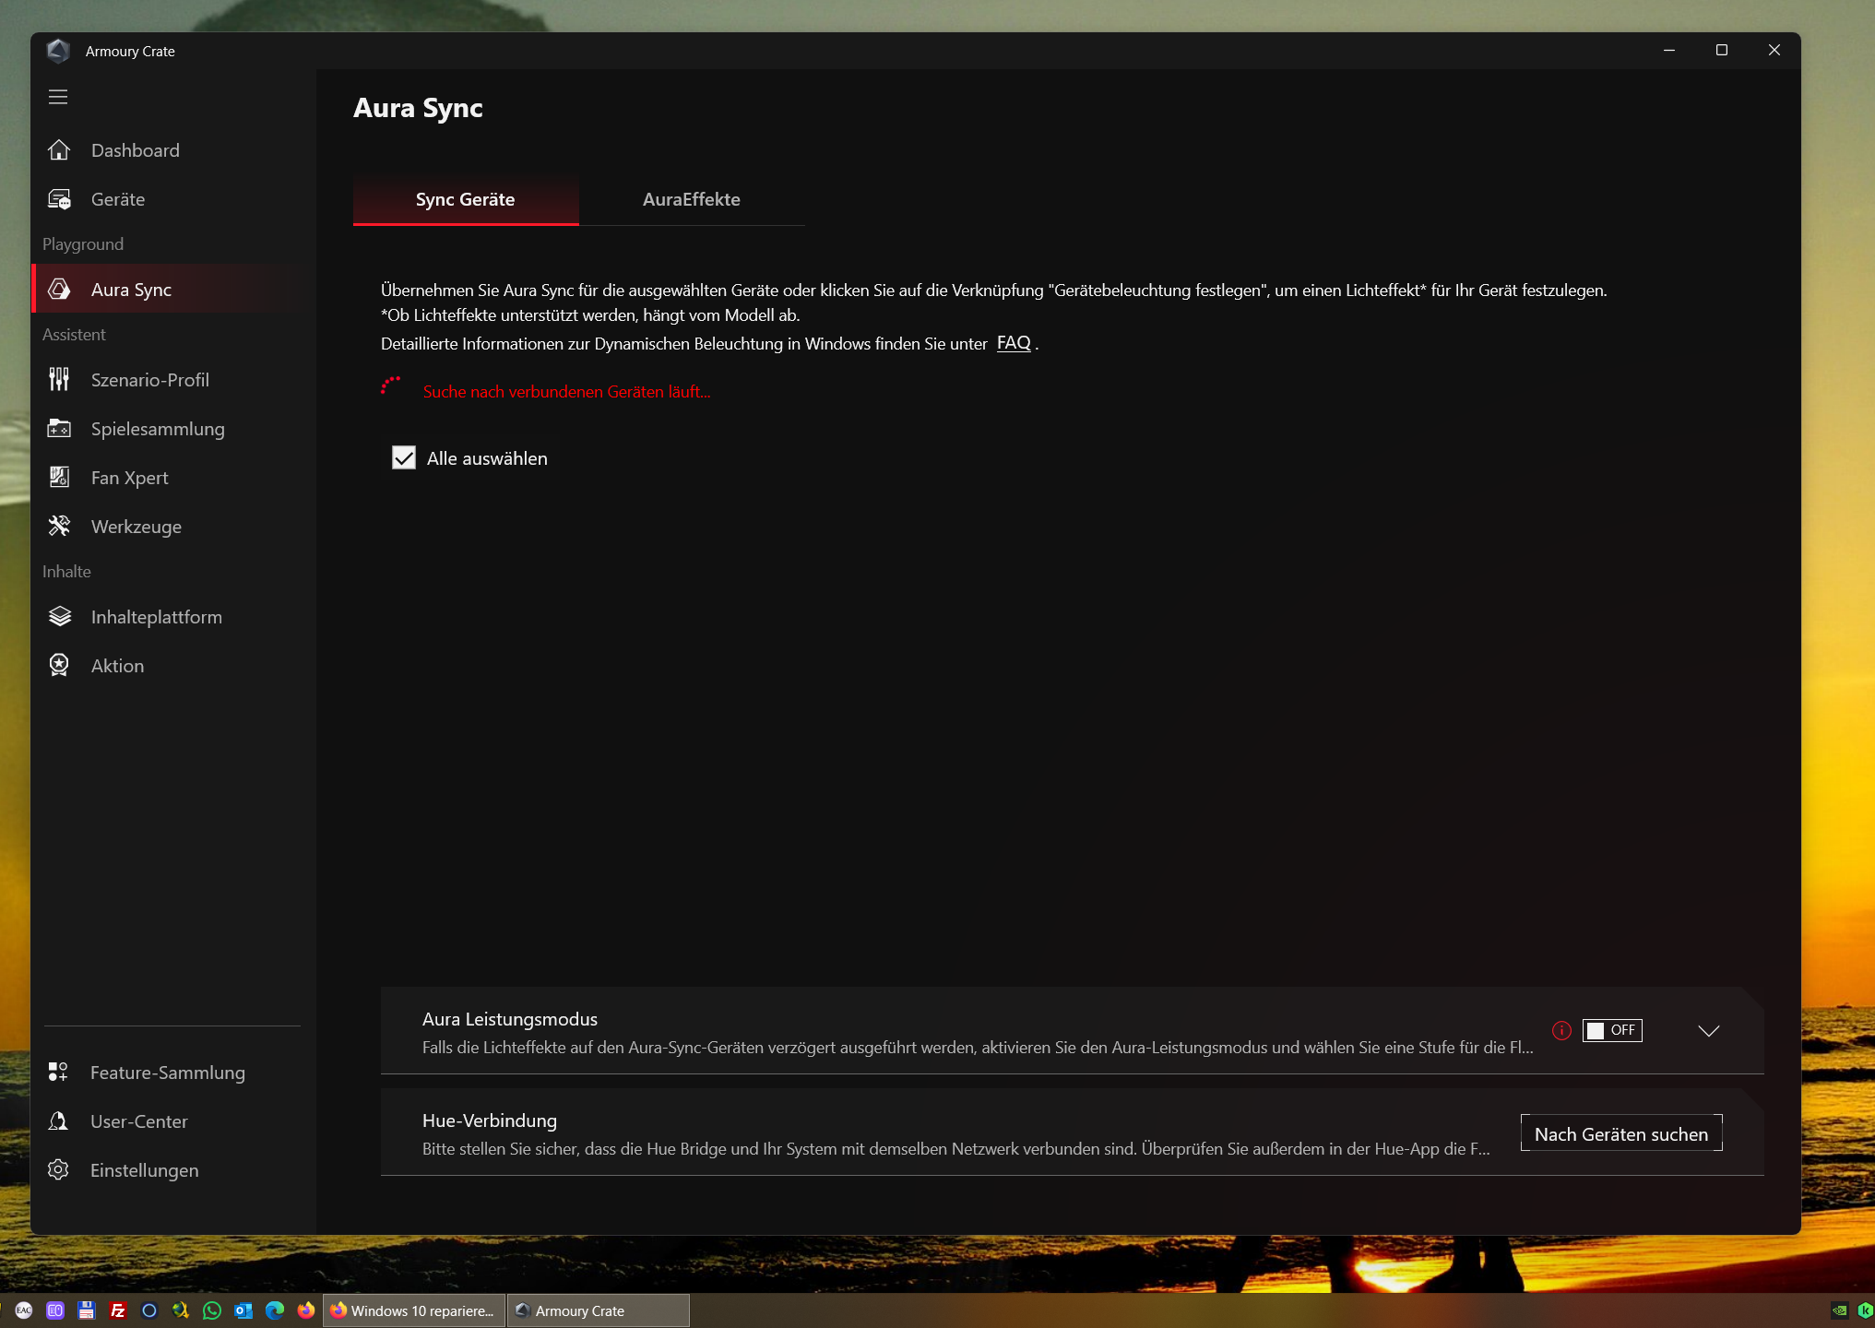Open Szenario-Profil in the Assistent section
This screenshot has height=1328, width=1875.
pos(59,379)
